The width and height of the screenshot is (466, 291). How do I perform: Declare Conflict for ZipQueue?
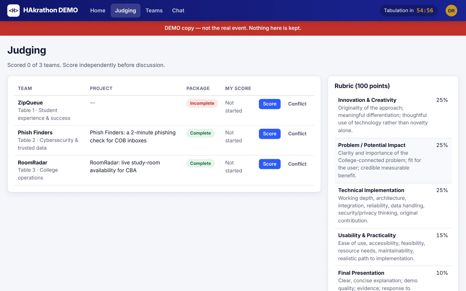pos(297,104)
